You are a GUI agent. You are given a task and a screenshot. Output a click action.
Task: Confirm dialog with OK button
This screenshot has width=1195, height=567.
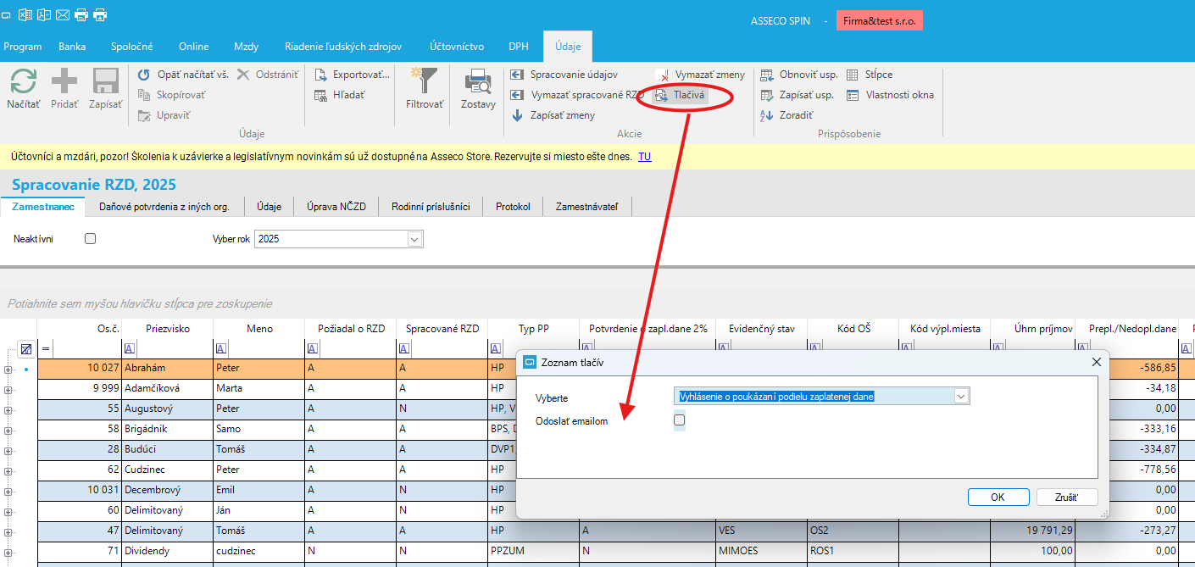[998, 498]
